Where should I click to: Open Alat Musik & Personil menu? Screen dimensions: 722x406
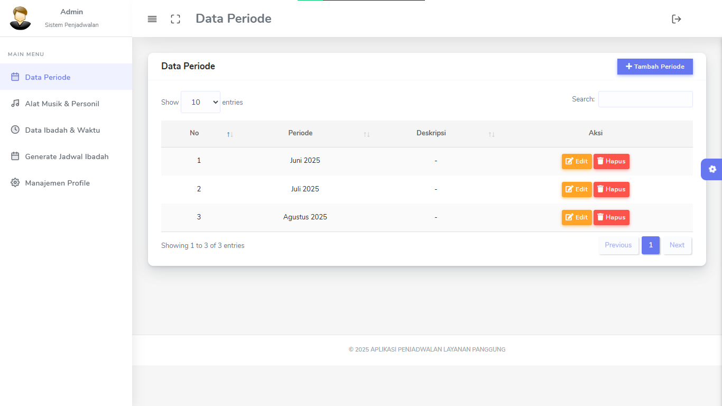pos(62,104)
